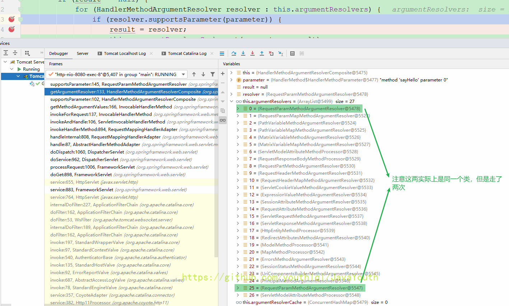Click the Step Out icon
Viewport: 509px width, 306px height.
(x=262, y=53)
